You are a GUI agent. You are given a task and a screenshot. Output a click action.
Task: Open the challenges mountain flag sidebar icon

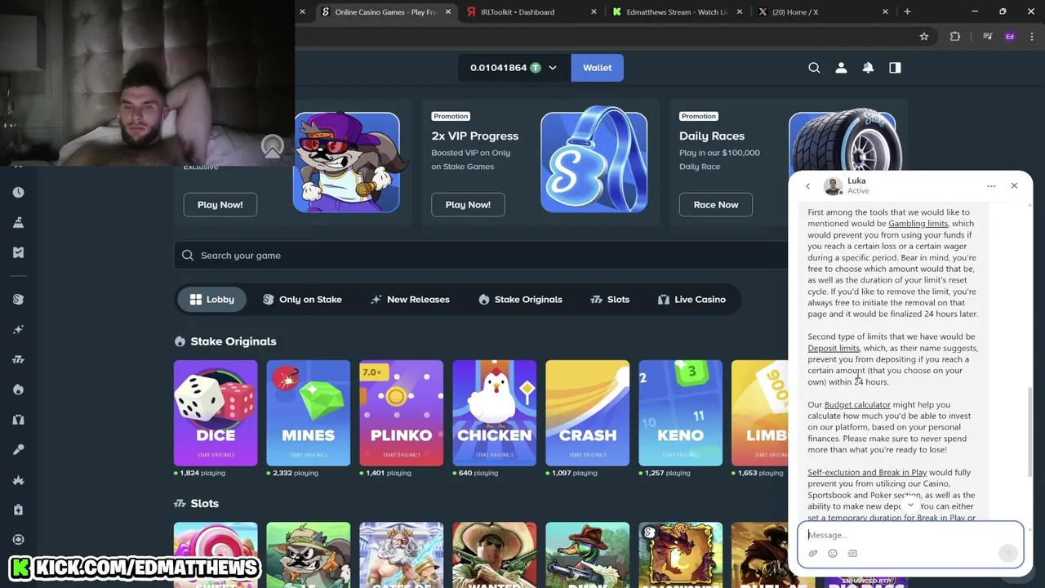(x=18, y=222)
